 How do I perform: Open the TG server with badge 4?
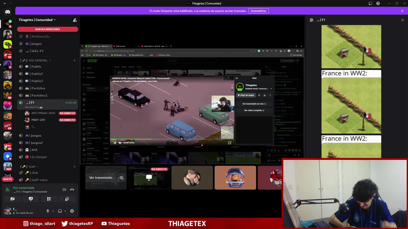8,24
